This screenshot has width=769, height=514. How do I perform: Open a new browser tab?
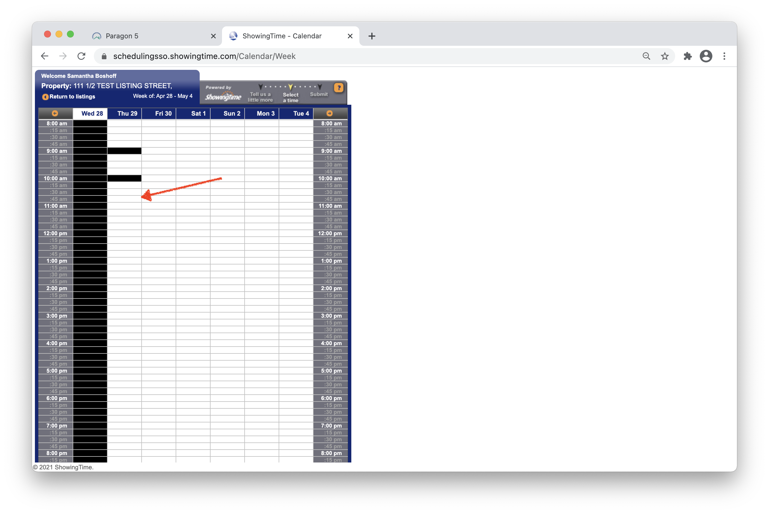pos(372,36)
